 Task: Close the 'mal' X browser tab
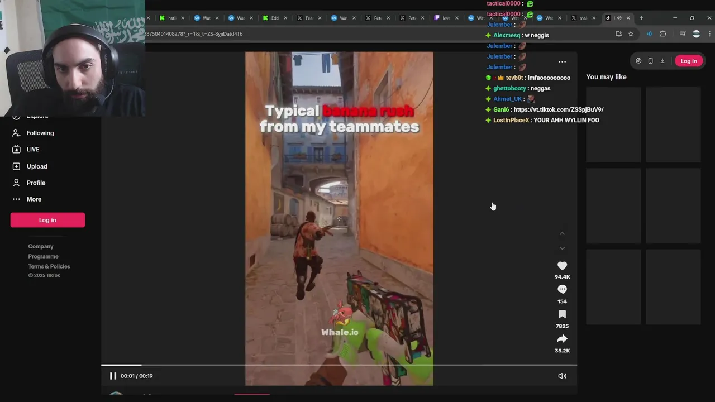[x=594, y=18]
